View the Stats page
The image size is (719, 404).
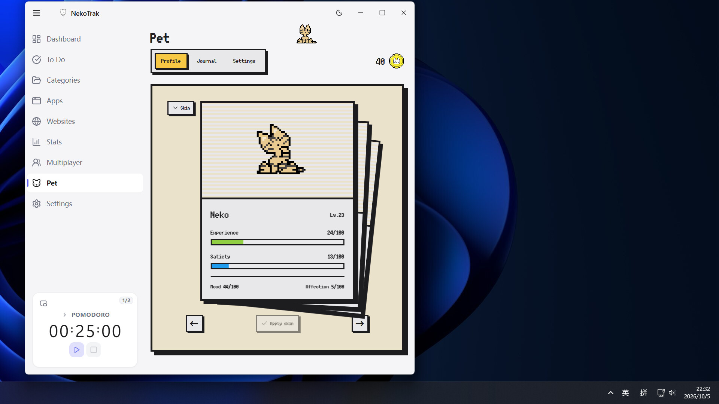click(x=85, y=142)
